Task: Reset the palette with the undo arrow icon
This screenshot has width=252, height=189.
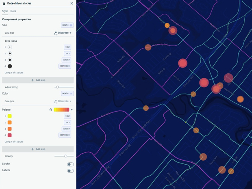Action: (51, 110)
